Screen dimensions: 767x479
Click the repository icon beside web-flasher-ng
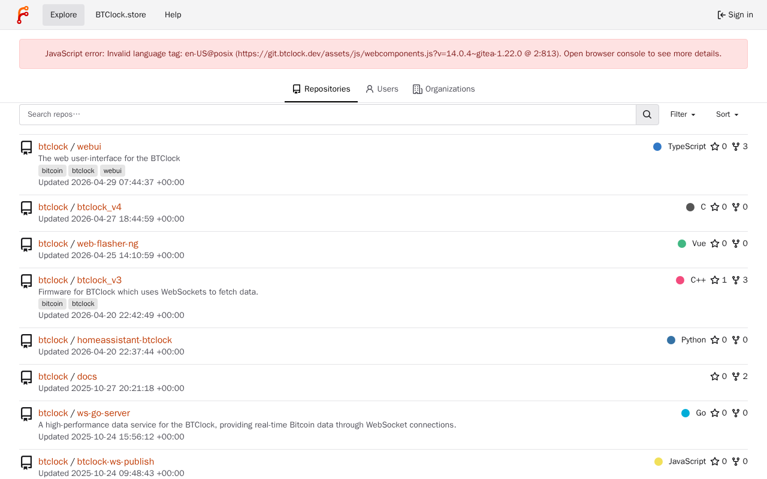point(26,245)
